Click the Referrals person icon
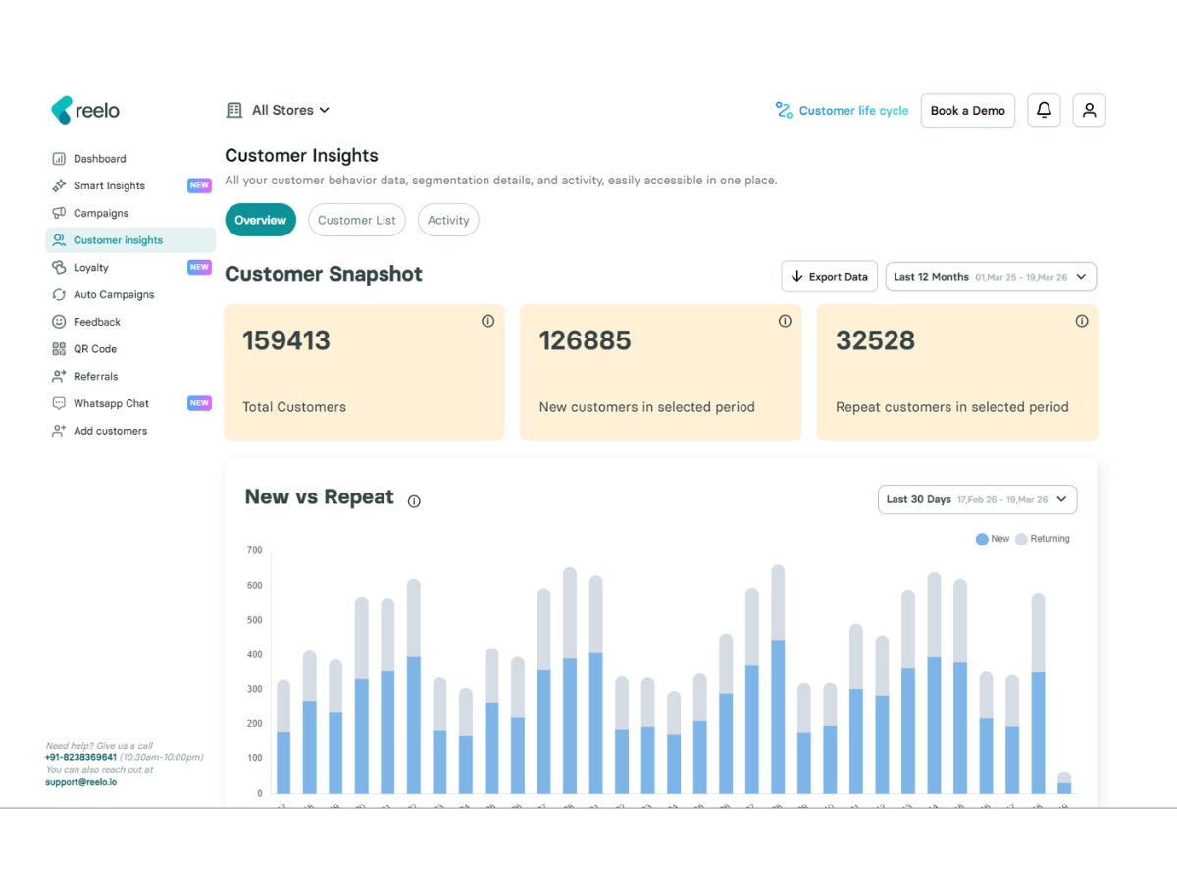The image size is (1177, 883). [59, 376]
